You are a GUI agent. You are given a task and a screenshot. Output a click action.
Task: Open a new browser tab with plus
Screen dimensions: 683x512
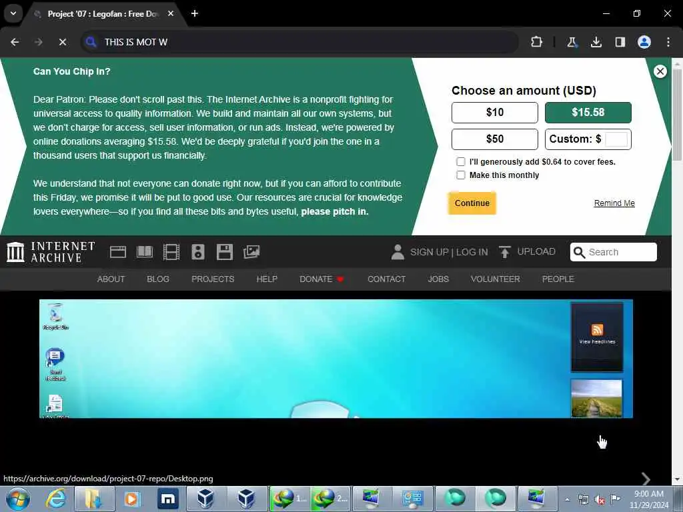click(x=195, y=13)
